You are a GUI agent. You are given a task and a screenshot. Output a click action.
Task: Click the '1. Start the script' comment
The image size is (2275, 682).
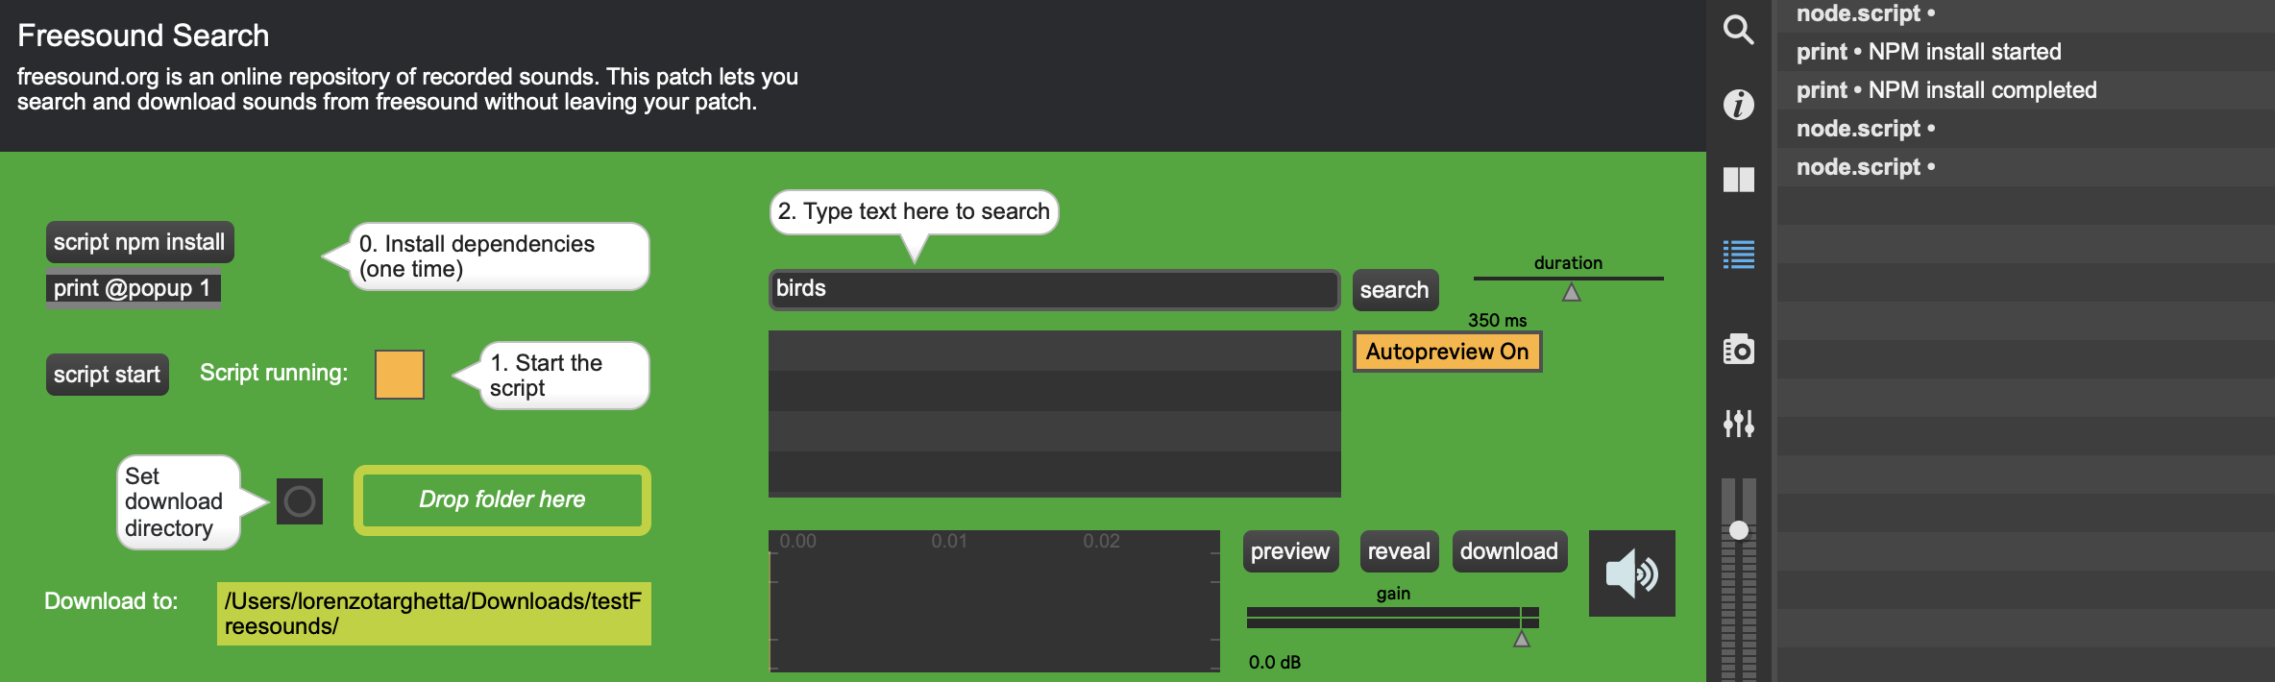pos(551,376)
